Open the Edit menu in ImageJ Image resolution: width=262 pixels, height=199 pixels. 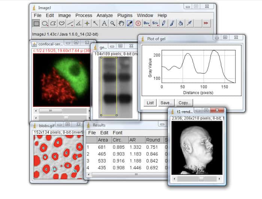point(50,16)
